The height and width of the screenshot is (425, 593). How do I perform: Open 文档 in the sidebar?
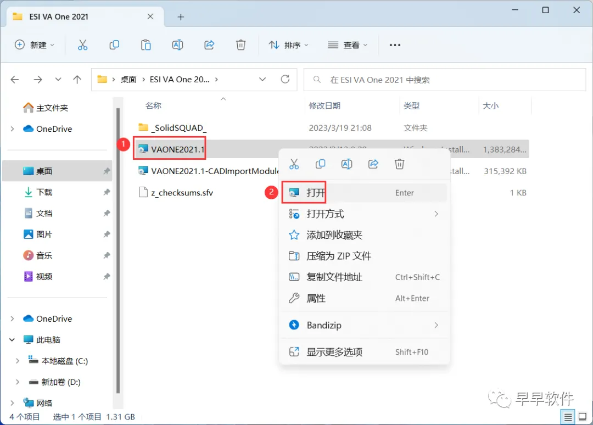44,213
